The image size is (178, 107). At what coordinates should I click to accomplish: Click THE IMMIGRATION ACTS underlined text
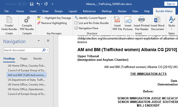click(148, 74)
